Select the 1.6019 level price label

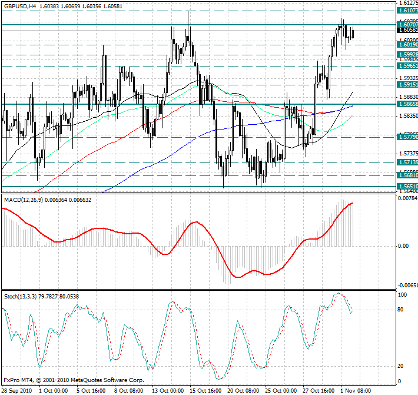(407, 45)
